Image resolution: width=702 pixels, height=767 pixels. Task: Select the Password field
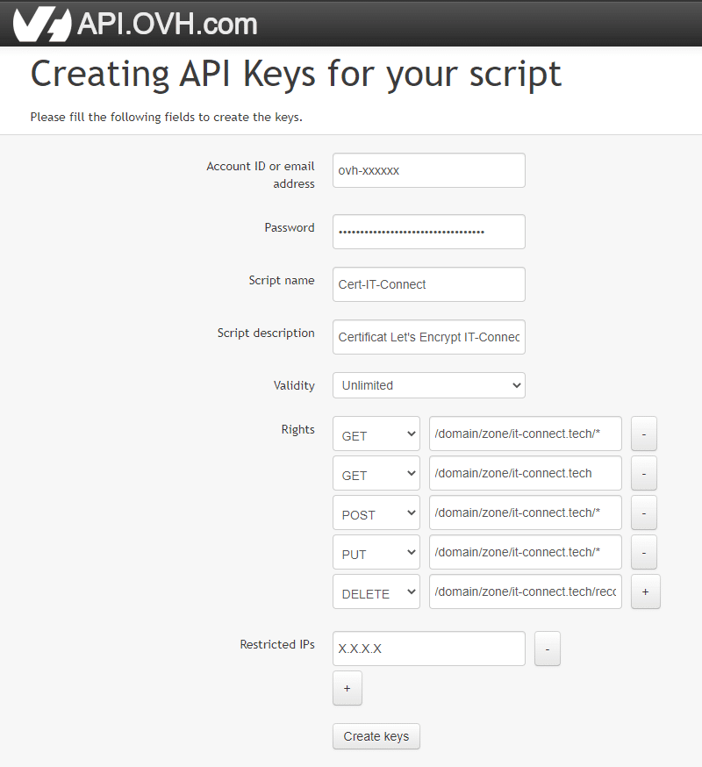click(428, 231)
